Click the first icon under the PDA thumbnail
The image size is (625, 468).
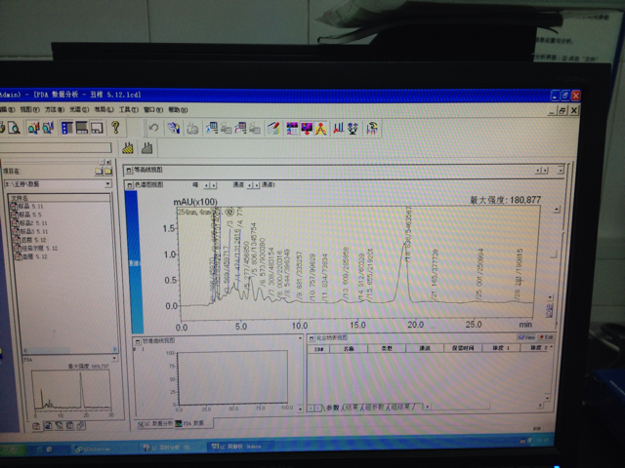(36, 426)
